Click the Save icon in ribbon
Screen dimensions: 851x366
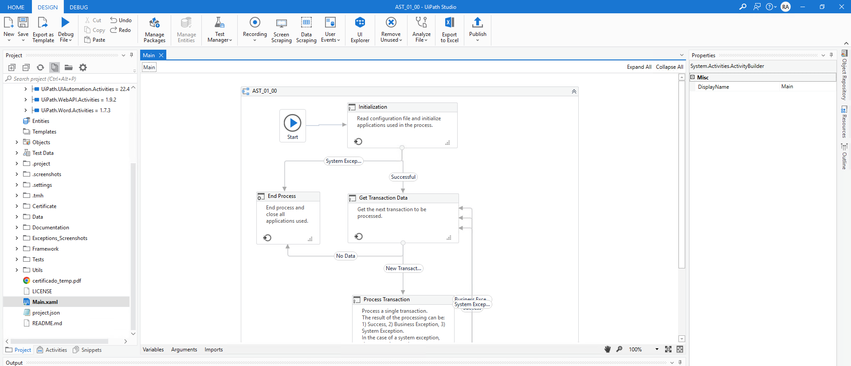(23, 22)
